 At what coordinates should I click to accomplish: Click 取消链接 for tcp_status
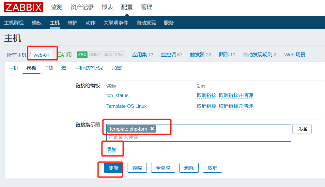click(207, 95)
